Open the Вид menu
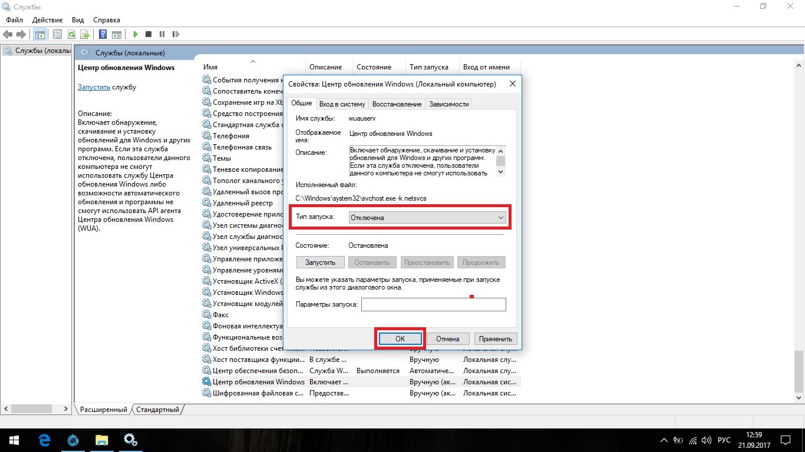This screenshot has width=805, height=452. click(x=78, y=20)
